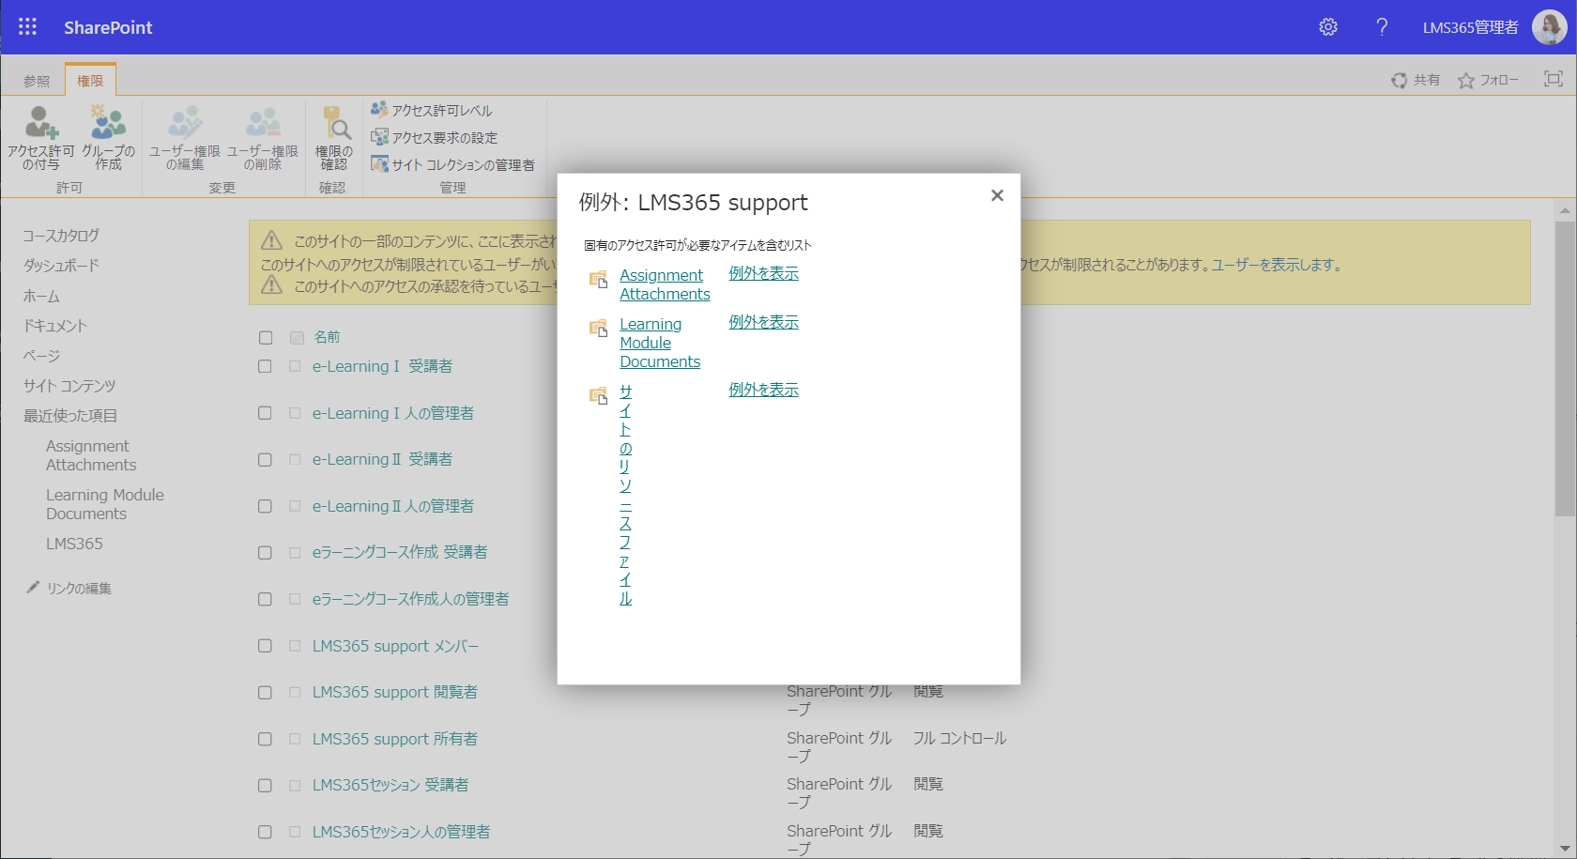Check the LMS365 support 閲覧者 row checkbox
This screenshot has width=1577, height=859.
[x=266, y=692]
